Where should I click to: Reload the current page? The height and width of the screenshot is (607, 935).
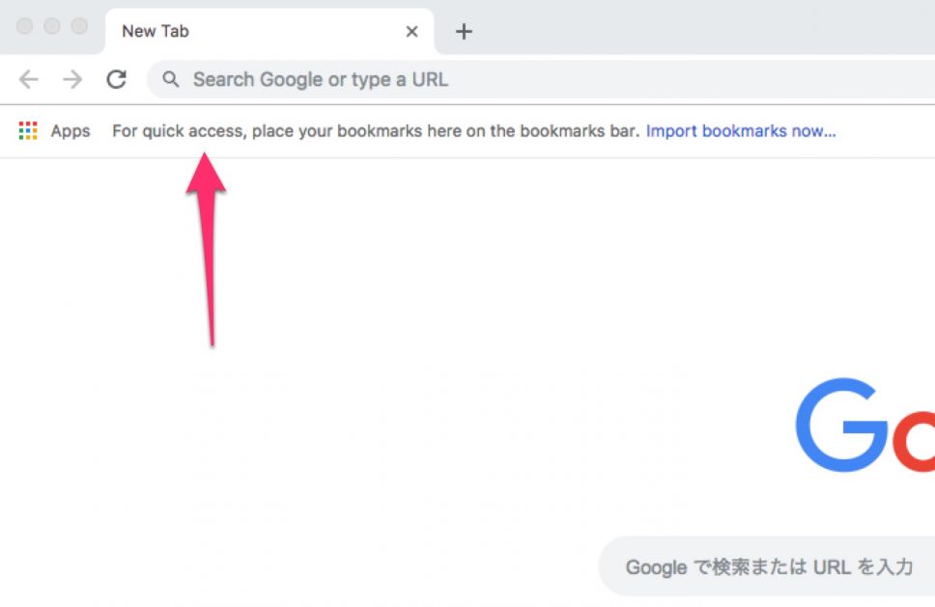click(116, 79)
